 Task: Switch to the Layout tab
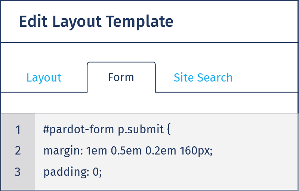pos(44,78)
